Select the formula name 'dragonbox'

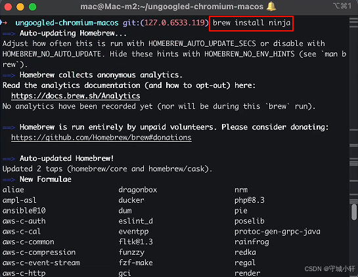[x=138, y=190]
